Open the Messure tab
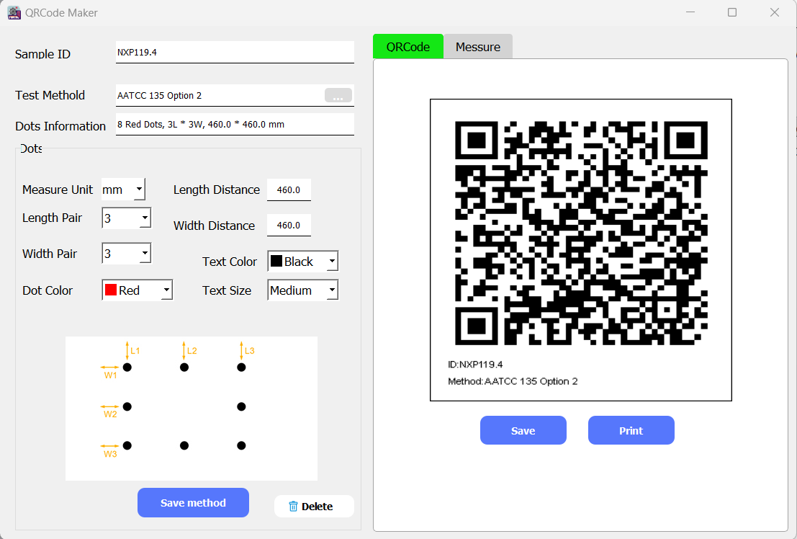Viewport: 797px width, 539px height. click(478, 47)
